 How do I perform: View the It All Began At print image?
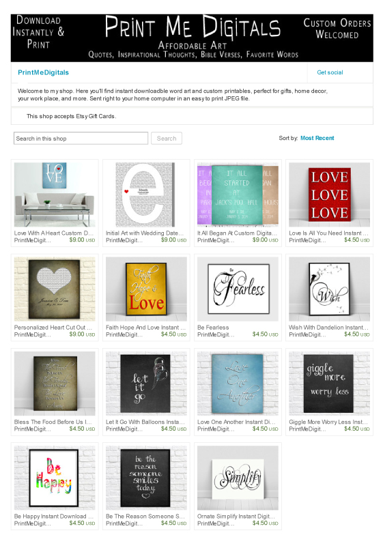(238, 194)
